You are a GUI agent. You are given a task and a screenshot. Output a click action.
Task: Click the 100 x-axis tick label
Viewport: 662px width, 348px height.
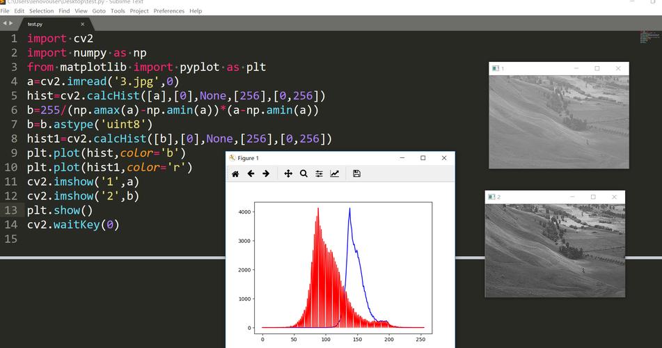tap(326, 339)
